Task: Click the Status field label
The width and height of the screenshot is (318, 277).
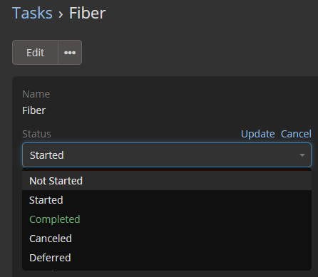Action: [36, 134]
